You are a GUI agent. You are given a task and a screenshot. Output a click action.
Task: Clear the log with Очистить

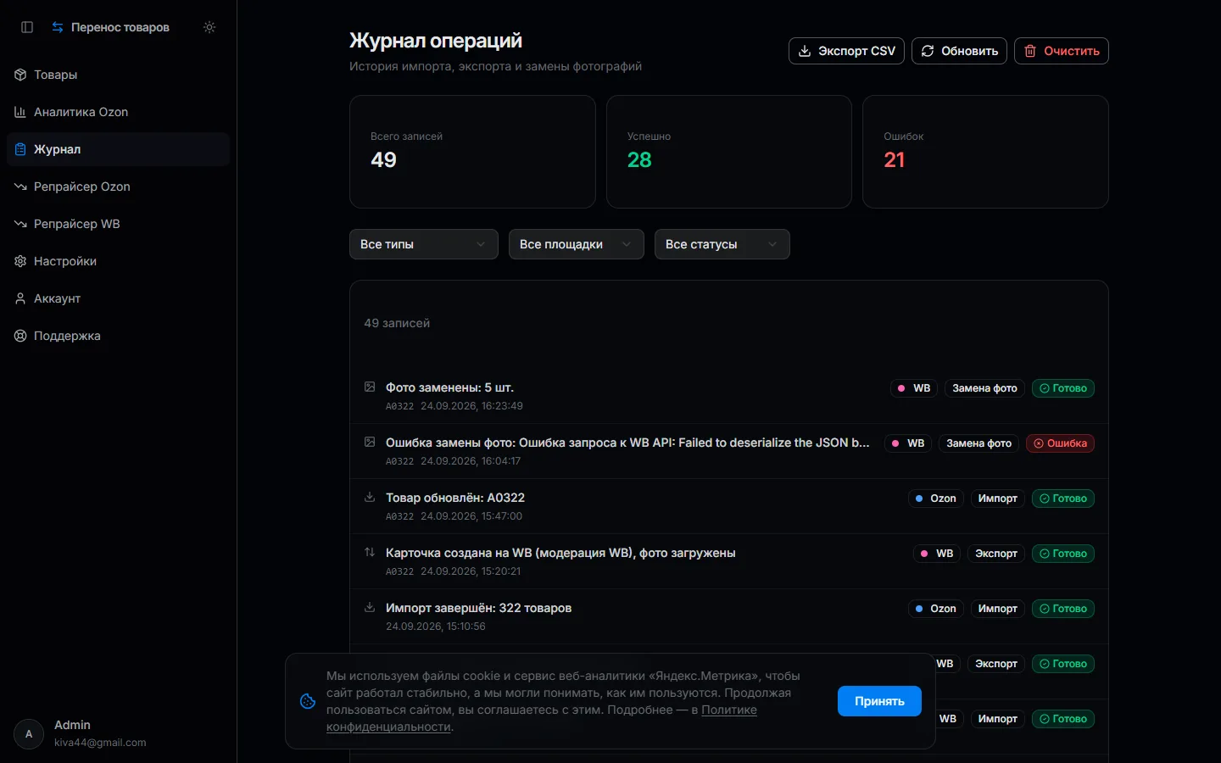click(x=1062, y=51)
